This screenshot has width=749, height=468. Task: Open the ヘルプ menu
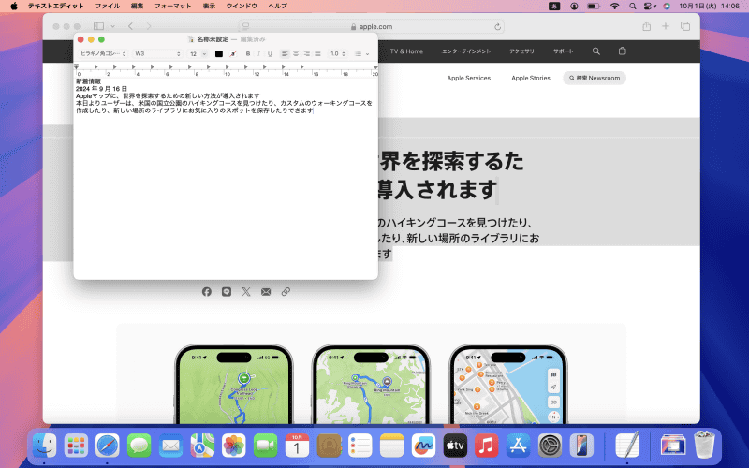click(277, 7)
